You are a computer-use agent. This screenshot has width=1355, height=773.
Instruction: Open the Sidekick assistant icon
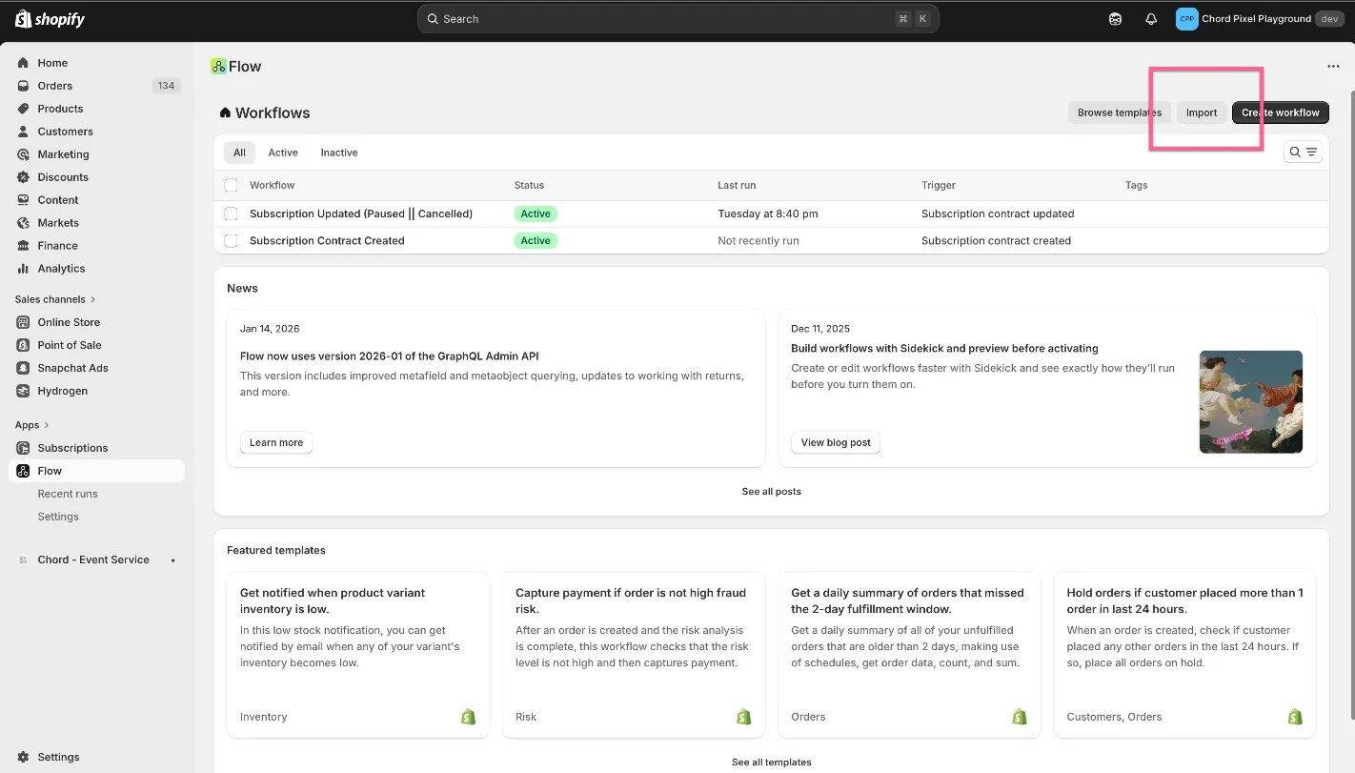point(1115,19)
